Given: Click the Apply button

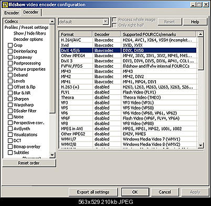Looking at the screenshot, I should point(195,192).
